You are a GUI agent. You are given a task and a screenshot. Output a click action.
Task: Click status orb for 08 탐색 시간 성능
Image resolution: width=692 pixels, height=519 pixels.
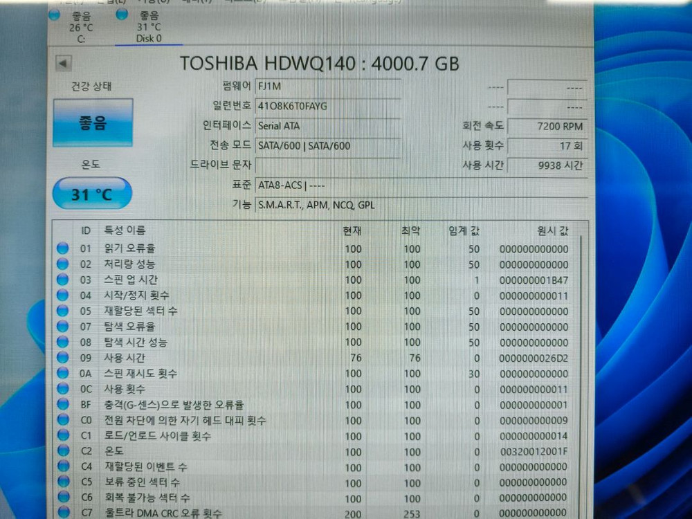click(63, 342)
